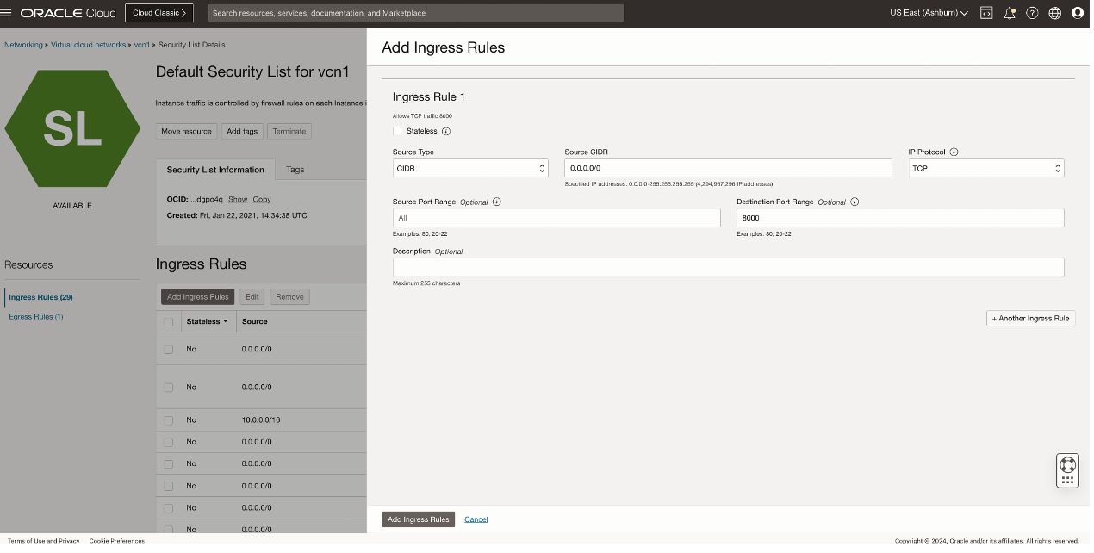1094x553 pixels.
Task: Open the IP Protocol dropdown
Action: pos(986,169)
